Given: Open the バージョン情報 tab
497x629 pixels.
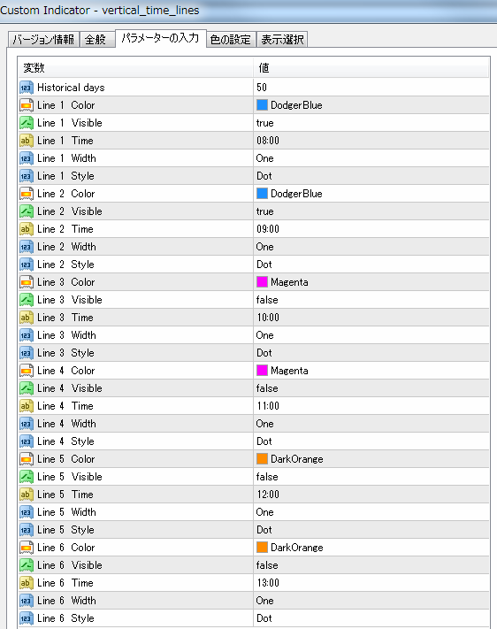Looking at the screenshot, I should pos(43,39).
